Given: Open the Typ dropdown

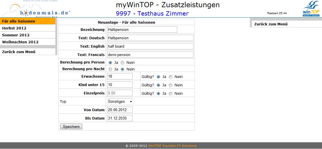Looking at the screenshot, I should [x=120, y=102].
